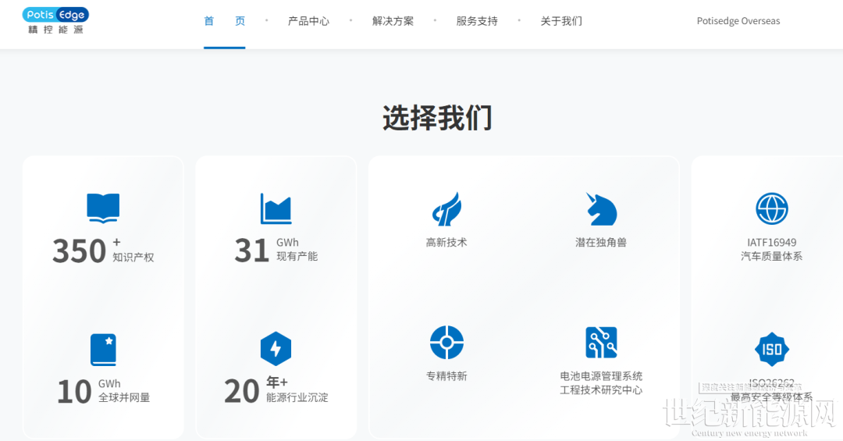Go to 解决方案 in navigation
This screenshot has width=843, height=441.
pos(393,21)
